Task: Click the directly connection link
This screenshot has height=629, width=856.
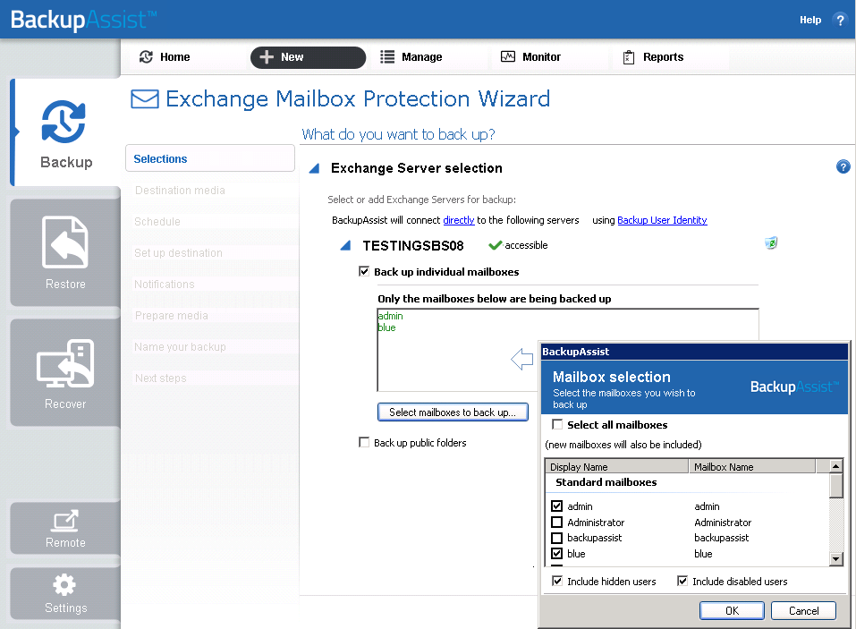Action: click(459, 220)
